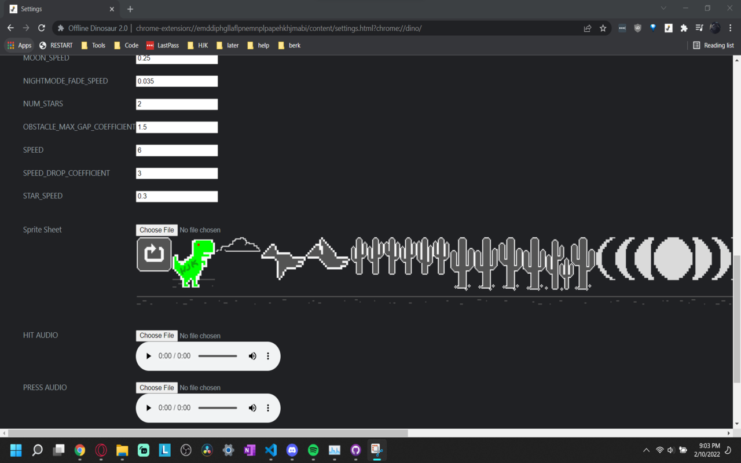Open the Windows Start menu

(16, 450)
